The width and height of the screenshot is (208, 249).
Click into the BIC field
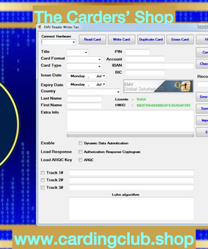tap(145, 73)
